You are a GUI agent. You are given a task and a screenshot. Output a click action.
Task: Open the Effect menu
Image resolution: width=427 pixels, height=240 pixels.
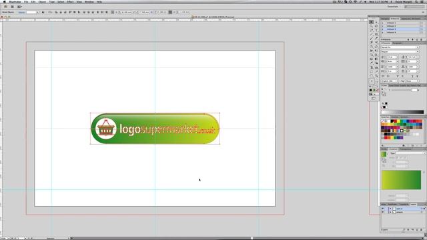(70, 2)
